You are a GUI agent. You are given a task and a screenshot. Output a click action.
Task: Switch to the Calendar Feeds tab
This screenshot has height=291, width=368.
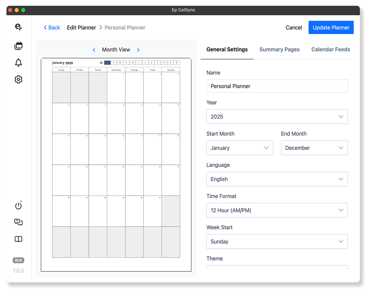click(330, 49)
